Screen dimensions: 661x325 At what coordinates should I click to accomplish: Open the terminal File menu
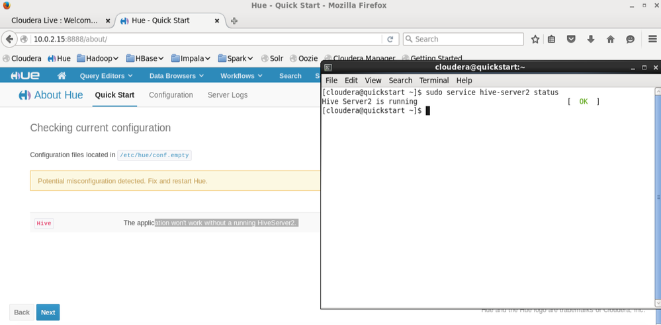[x=331, y=81]
